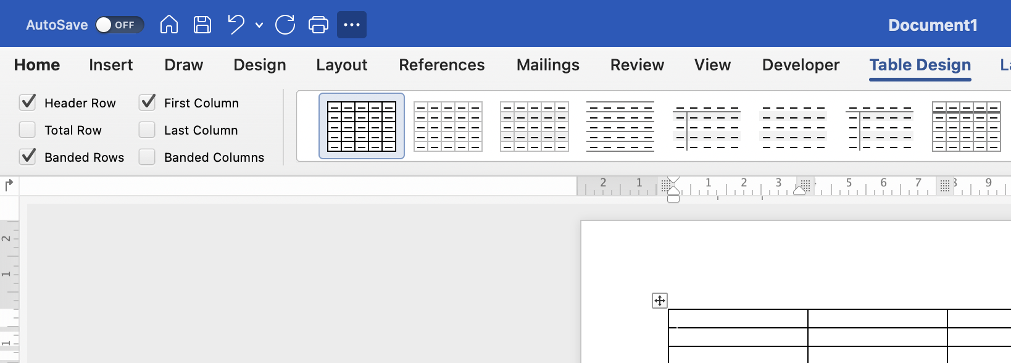
Task: Click the left indent box on ruler
Action: (x=673, y=199)
